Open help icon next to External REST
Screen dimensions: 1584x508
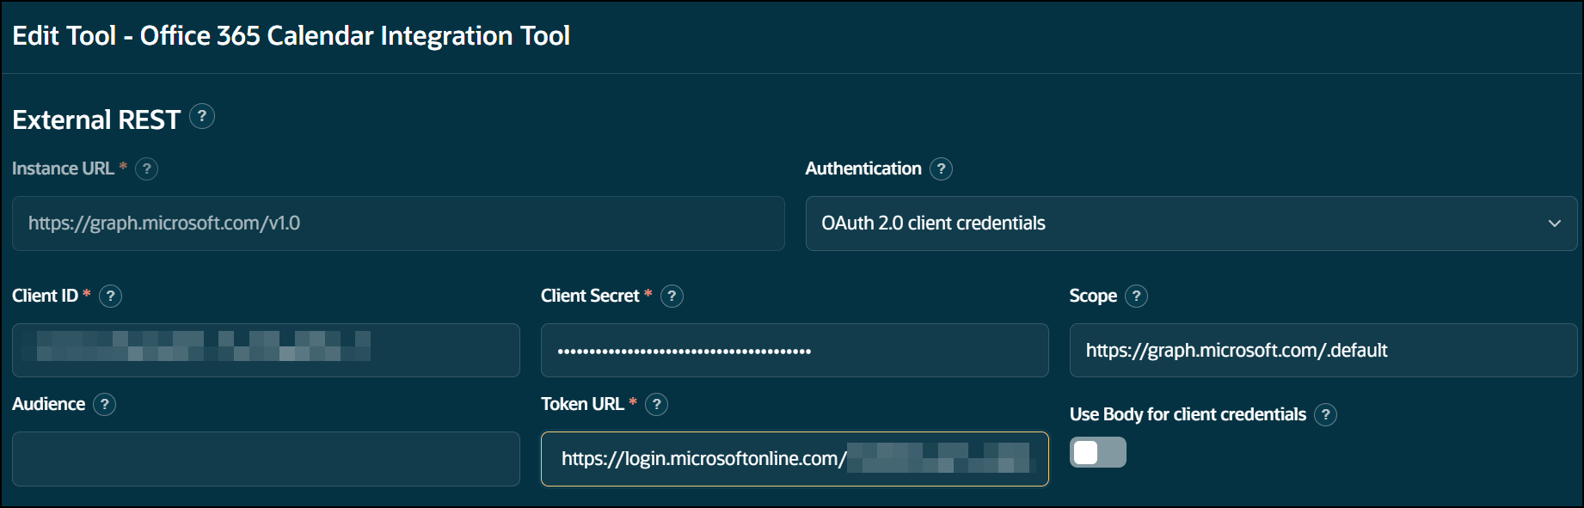point(202,116)
